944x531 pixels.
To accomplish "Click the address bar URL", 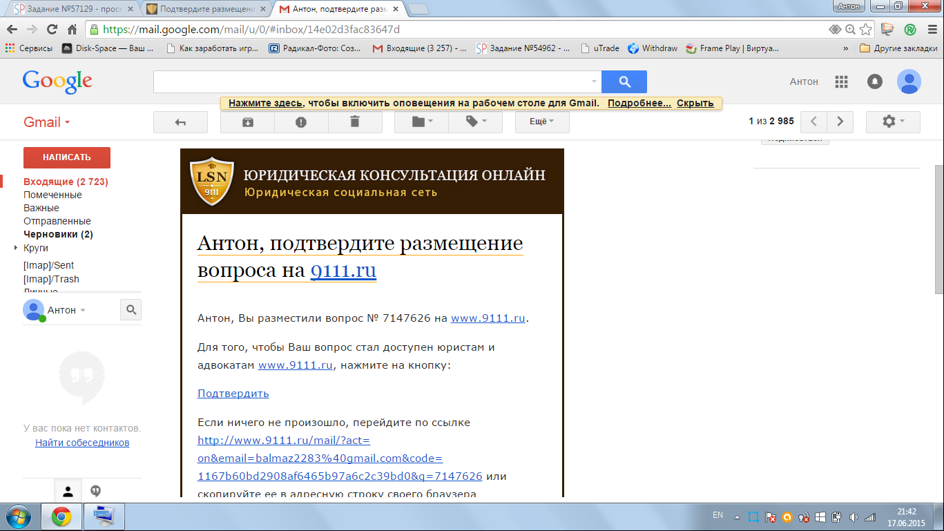I will [x=251, y=30].
